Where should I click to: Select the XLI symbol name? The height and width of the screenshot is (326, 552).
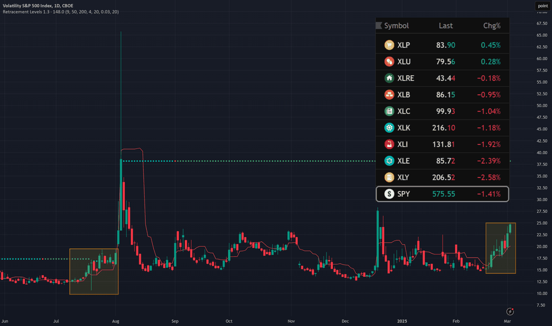(402, 145)
